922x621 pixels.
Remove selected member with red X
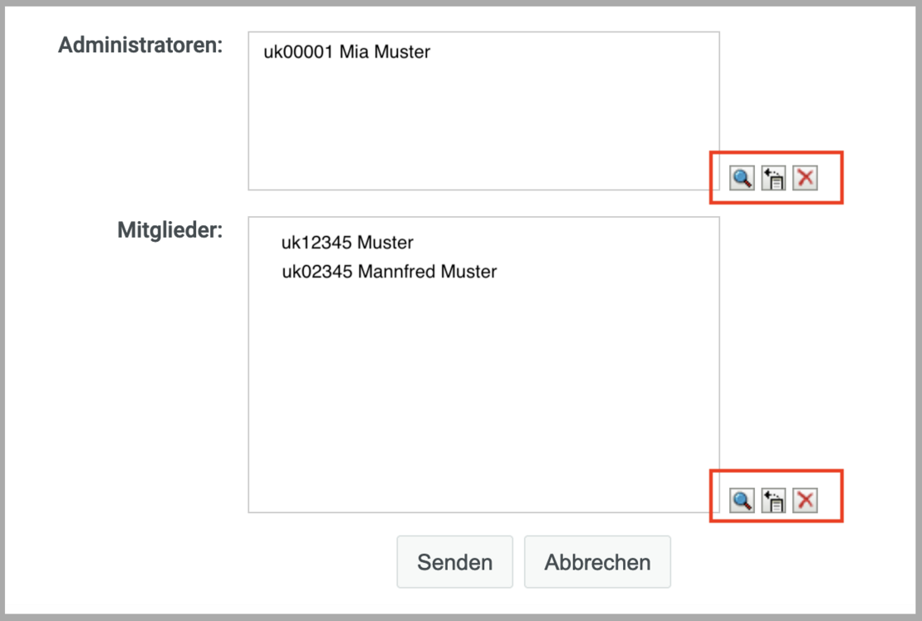click(x=805, y=500)
